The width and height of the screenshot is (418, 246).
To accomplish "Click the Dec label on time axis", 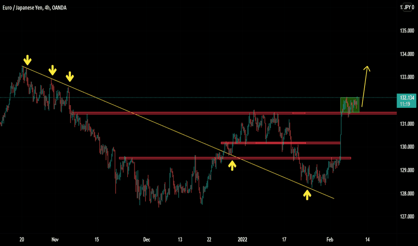I will click(x=147, y=240).
